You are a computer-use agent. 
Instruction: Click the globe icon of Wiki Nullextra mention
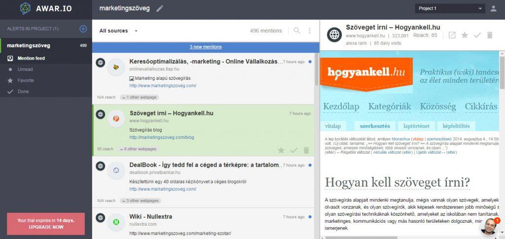click(x=101, y=218)
